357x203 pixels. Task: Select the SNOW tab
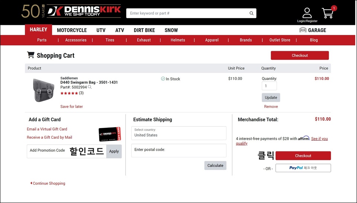[x=171, y=30]
